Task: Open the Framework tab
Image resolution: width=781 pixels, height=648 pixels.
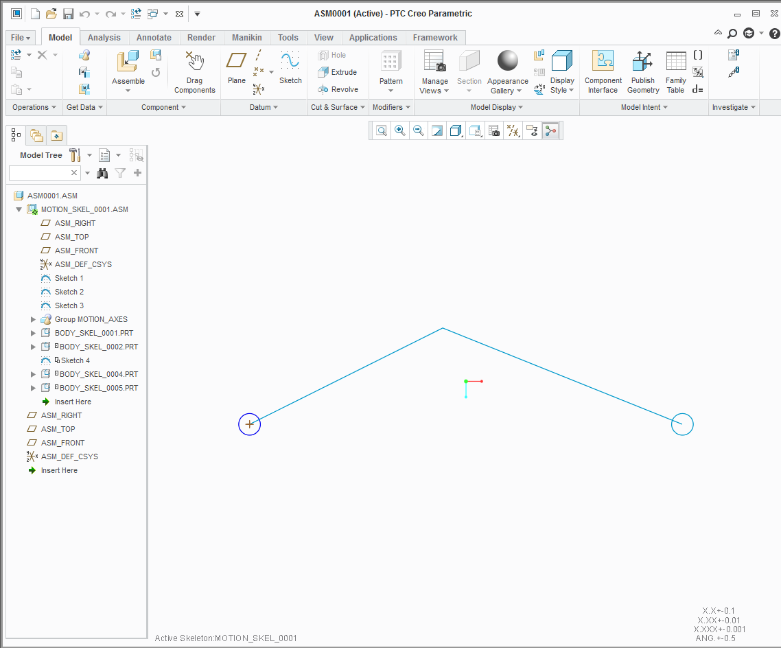Action: point(435,37)
